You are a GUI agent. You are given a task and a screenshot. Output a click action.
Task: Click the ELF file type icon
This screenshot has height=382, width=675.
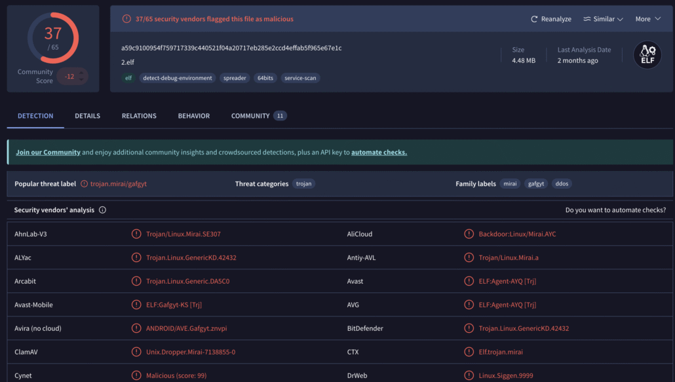point(647,55)
